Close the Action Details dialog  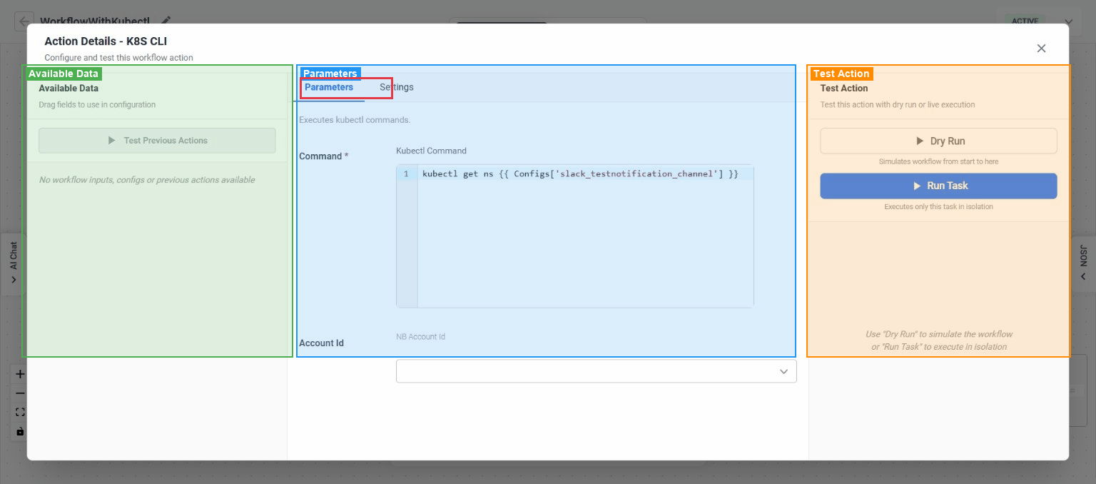(1041, 48)
